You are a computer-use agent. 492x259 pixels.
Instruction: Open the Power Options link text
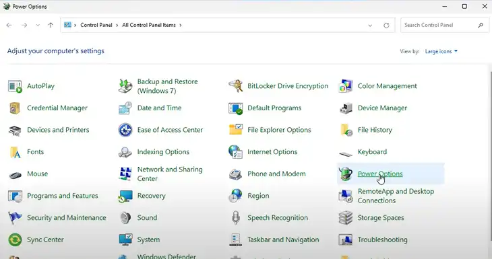380,174
